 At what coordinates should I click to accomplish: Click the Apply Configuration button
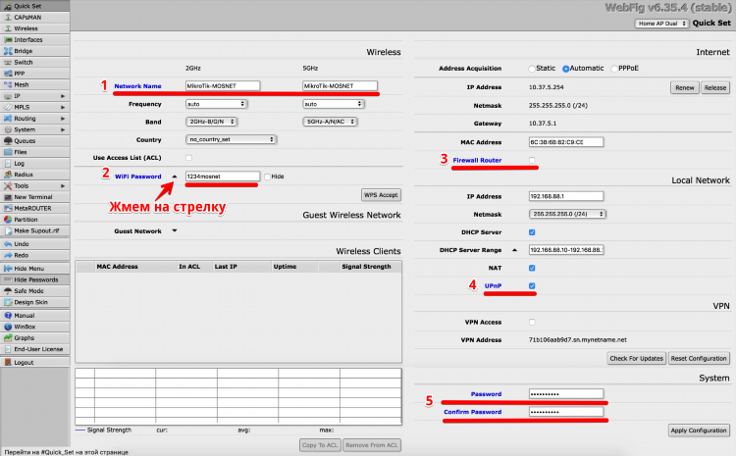699,431
